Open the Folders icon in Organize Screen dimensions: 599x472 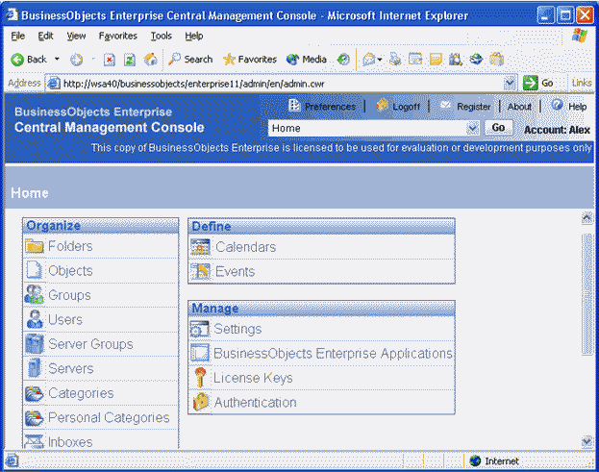click(35, 246)
